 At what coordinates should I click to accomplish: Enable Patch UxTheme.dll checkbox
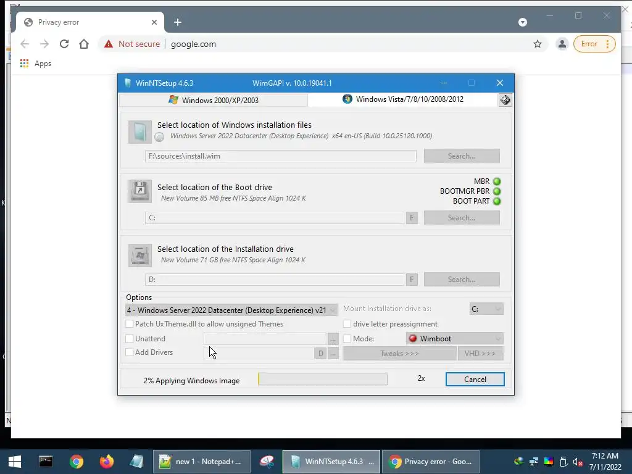[x=130, y=323]
